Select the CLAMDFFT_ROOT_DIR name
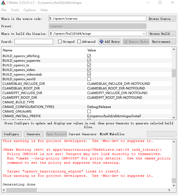 click(20, 97)
